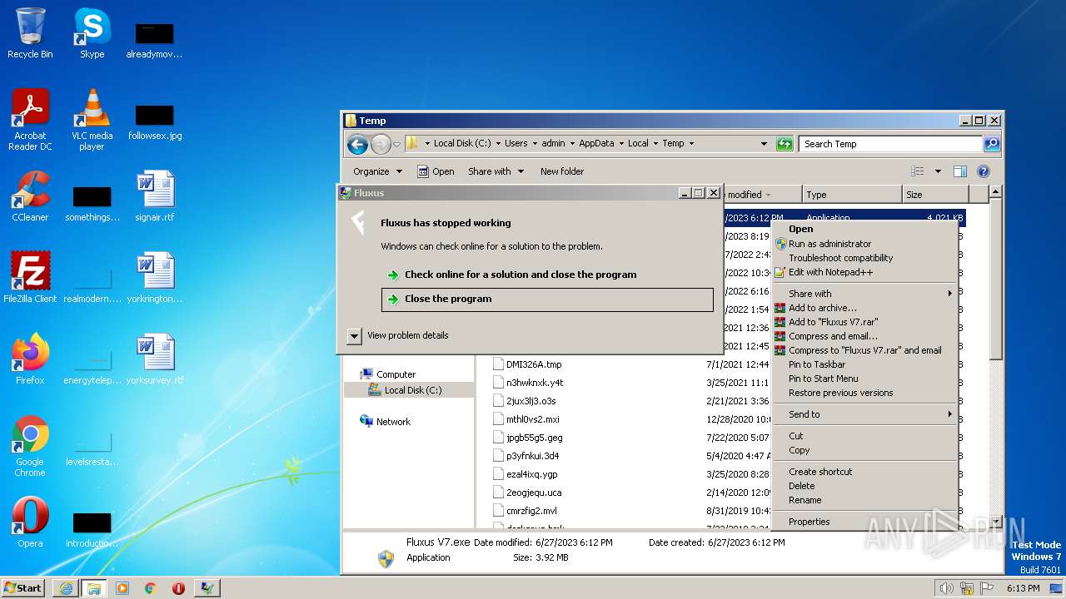The width and height of the screenshot is (1066, 599).
Task: Select Create shortcut menu entry
Action: 864,472
